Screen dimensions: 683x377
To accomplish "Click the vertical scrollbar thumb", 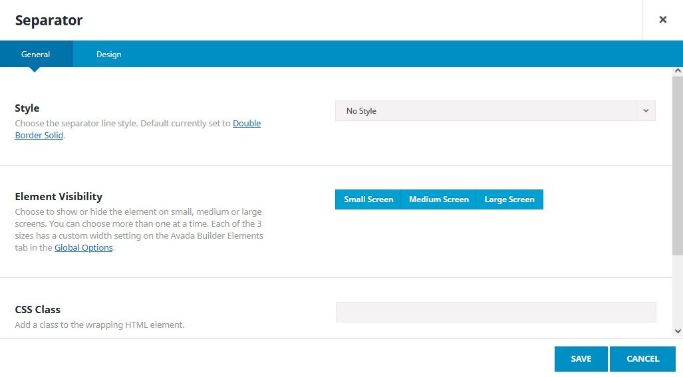I will coord(678,165).
